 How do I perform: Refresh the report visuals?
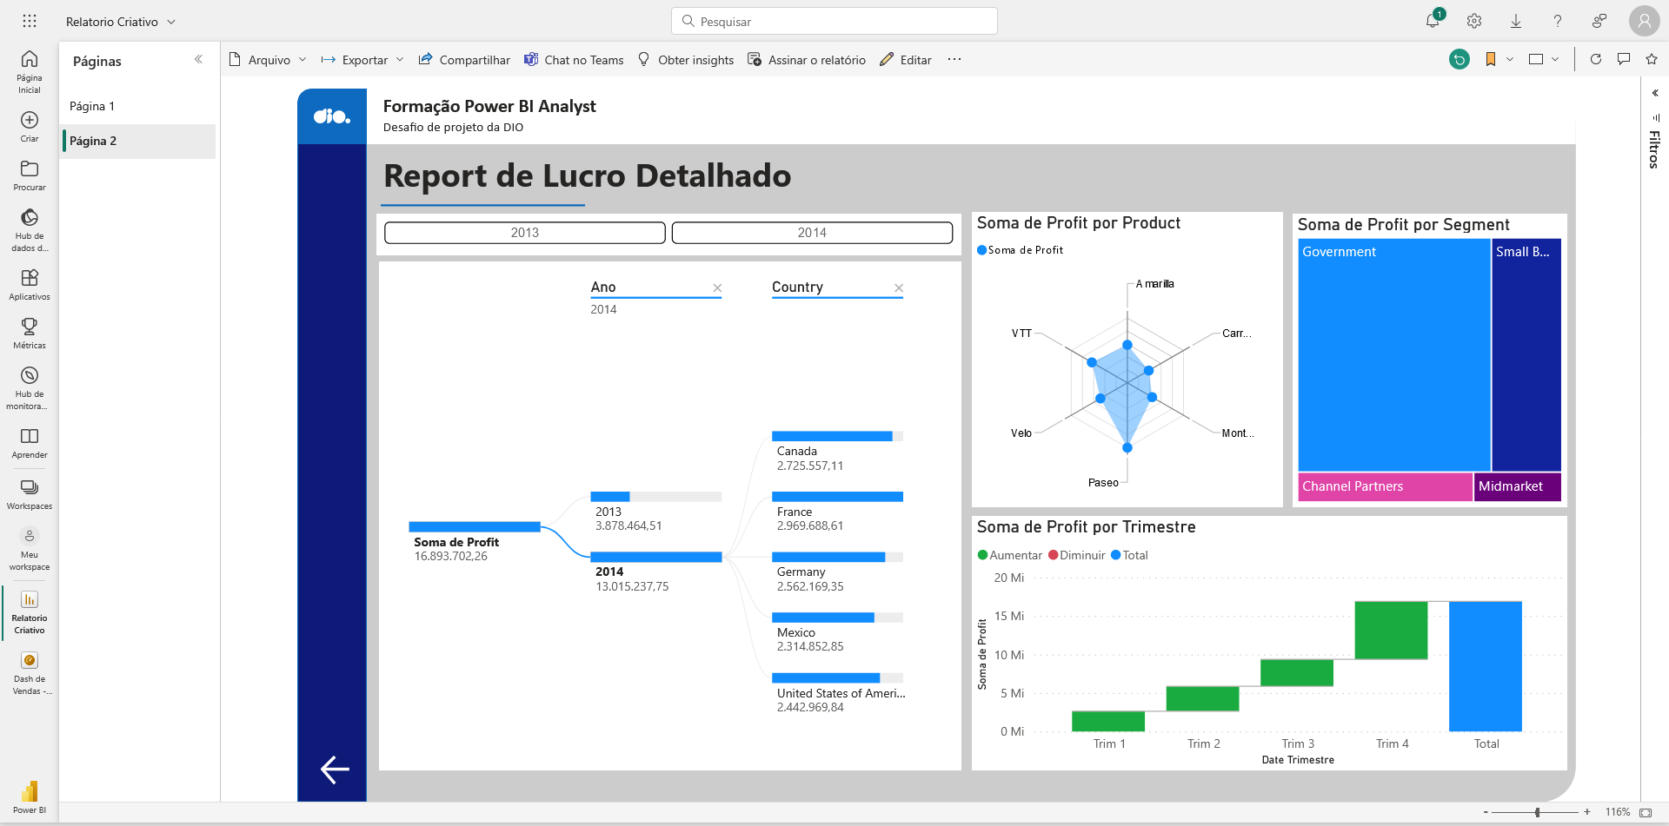point(1596,59)
